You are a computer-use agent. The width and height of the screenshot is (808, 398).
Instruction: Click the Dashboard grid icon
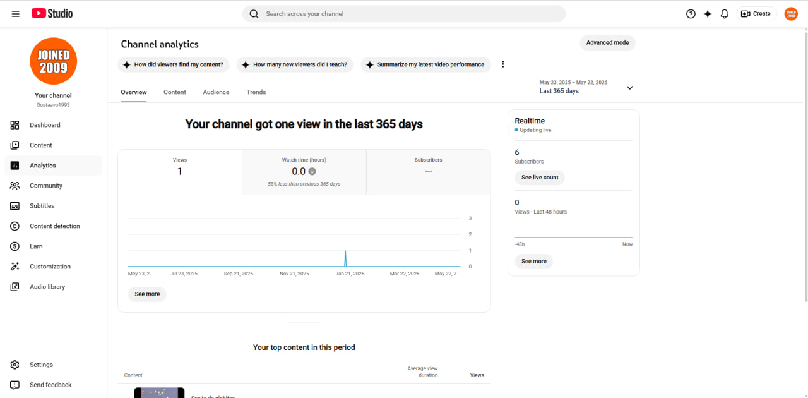point(15,125)
